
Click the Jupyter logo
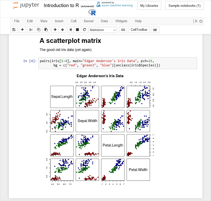pos(26,6)
